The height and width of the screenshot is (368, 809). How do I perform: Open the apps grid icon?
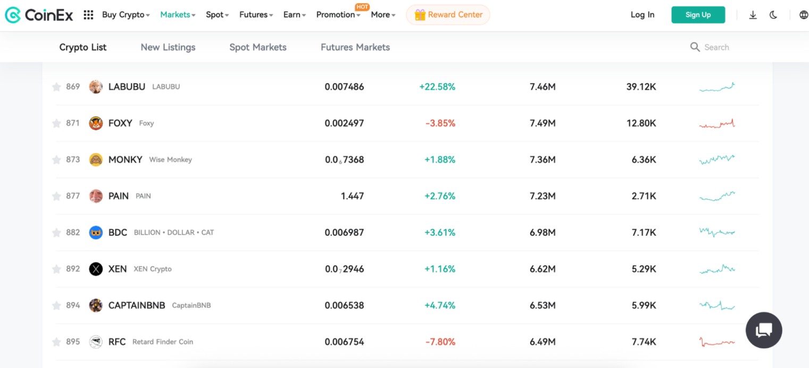[88, 14]
